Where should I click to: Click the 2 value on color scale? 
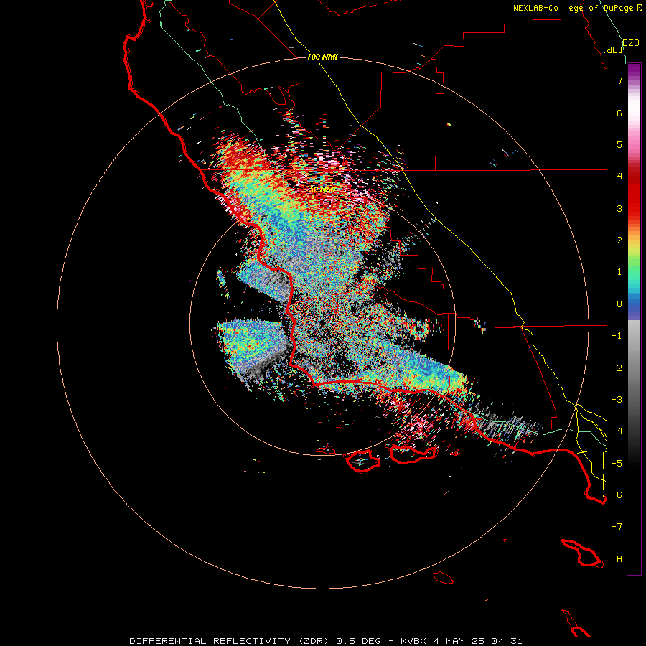point(619,240)
